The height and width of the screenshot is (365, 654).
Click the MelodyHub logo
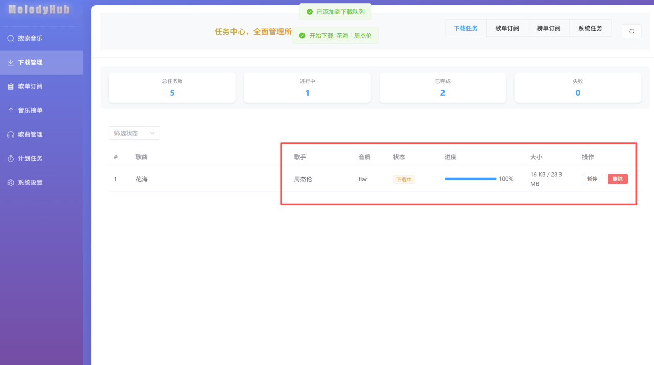[x=39, y=10]
